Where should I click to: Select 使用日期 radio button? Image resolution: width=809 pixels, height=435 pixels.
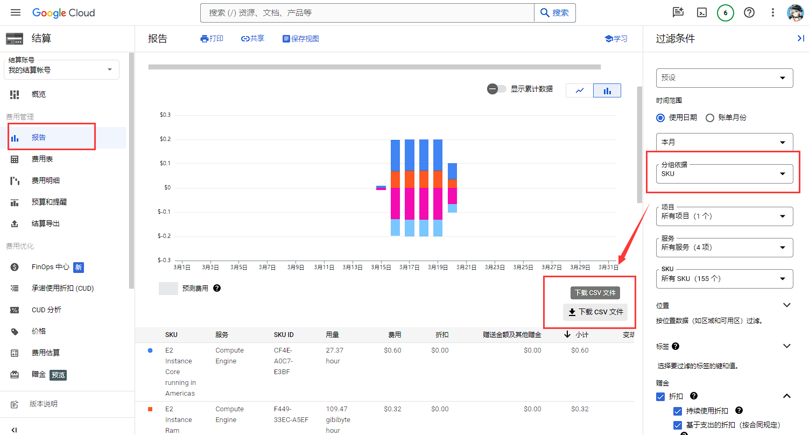661,117
